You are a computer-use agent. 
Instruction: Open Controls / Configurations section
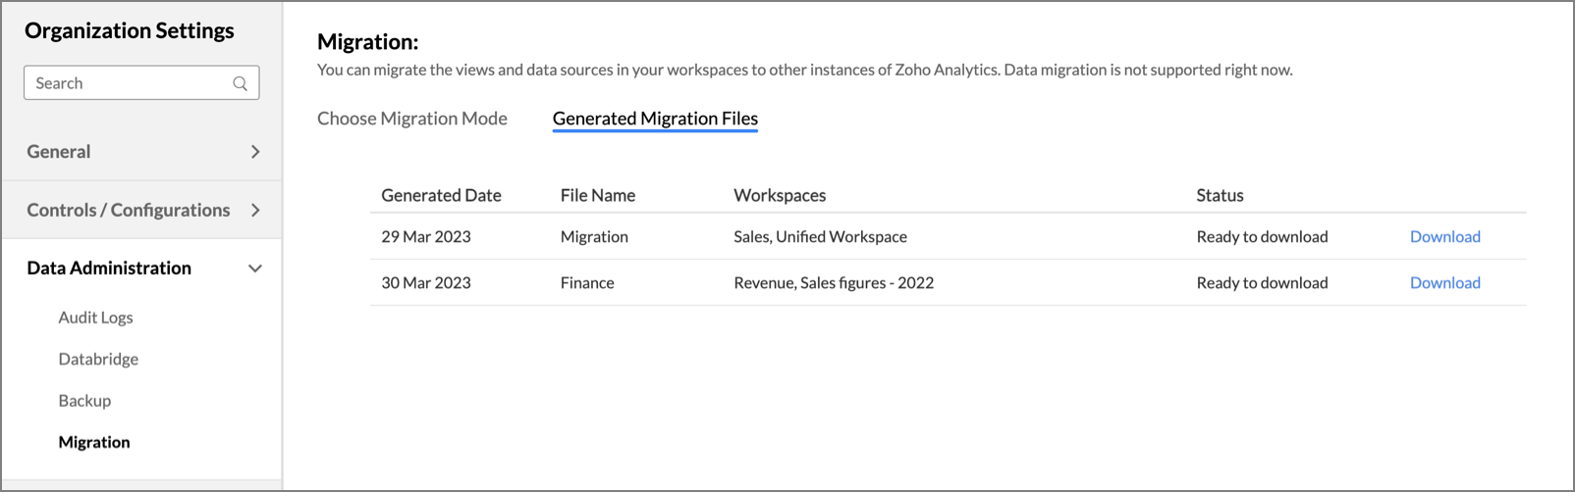[x=128, y=210]
